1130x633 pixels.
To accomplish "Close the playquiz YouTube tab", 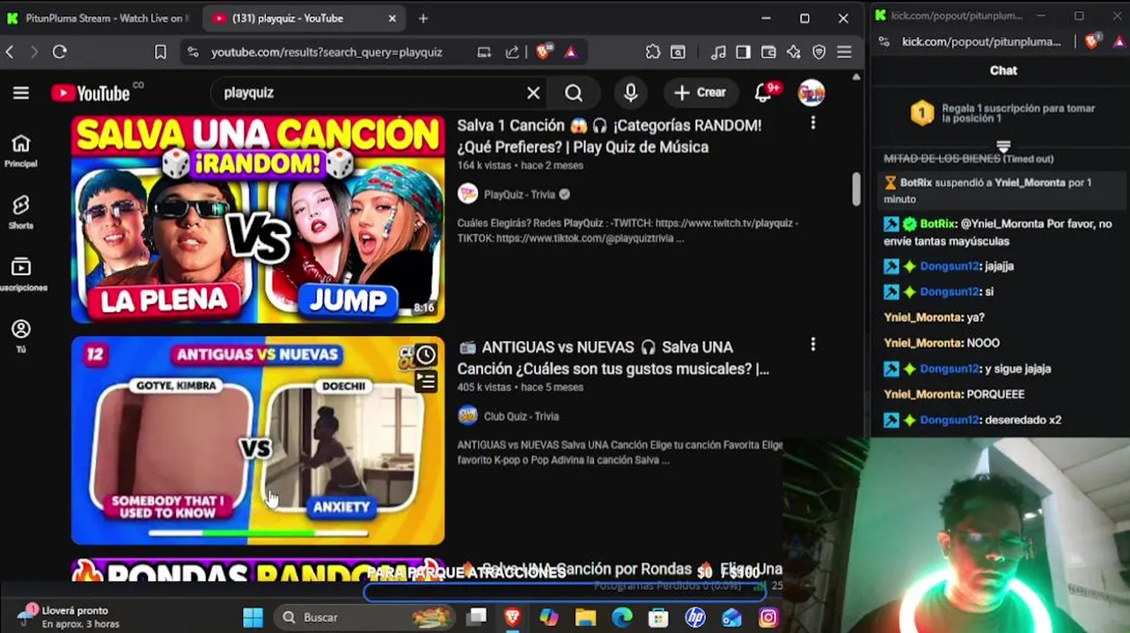I will [393, 18].
